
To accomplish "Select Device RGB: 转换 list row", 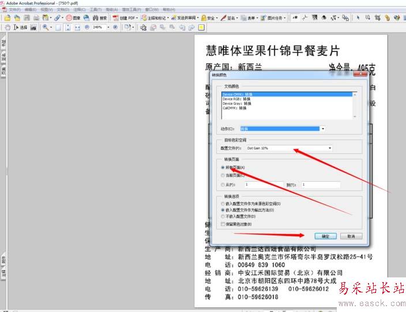I will pos(287,99).
